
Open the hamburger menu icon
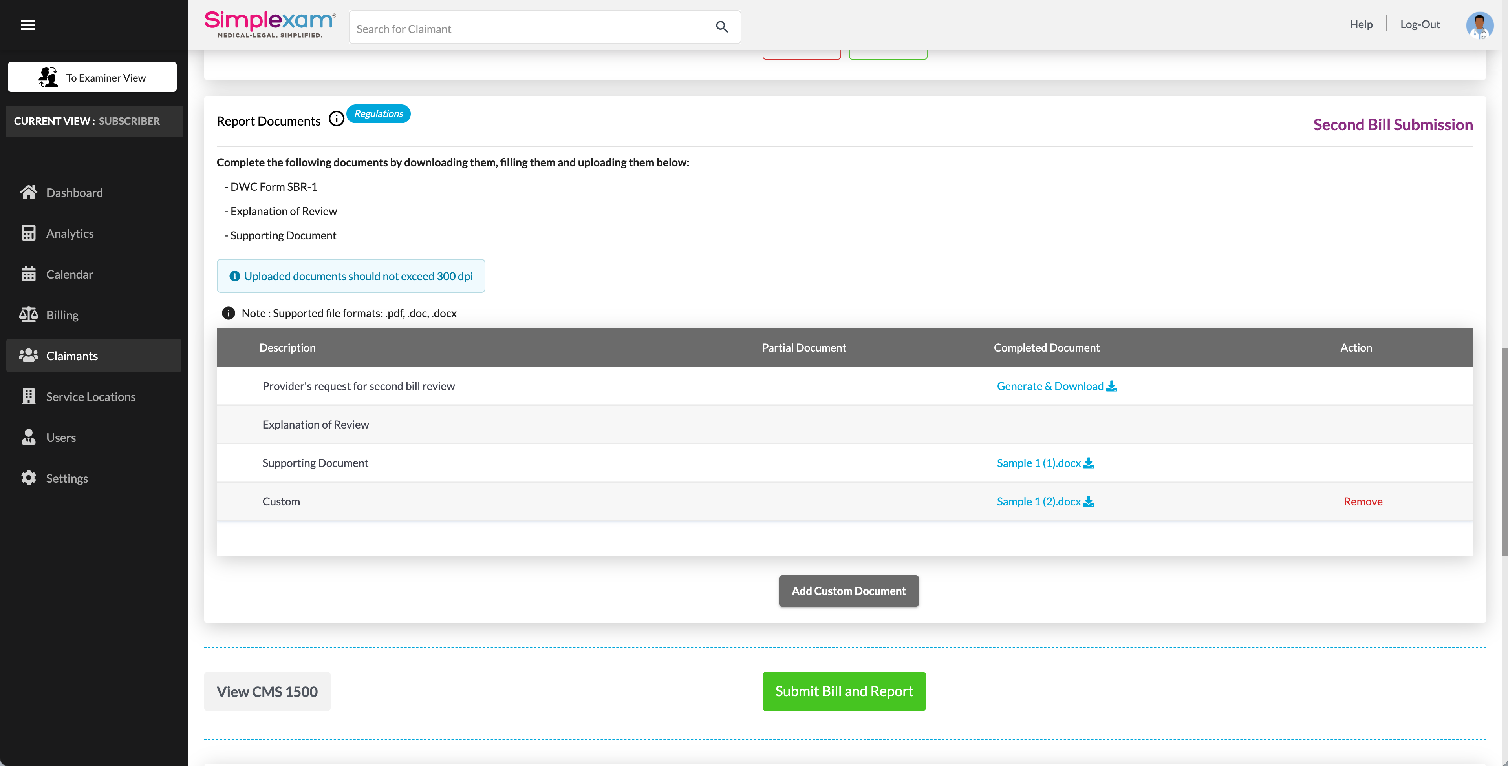click(x=28, y=25)
